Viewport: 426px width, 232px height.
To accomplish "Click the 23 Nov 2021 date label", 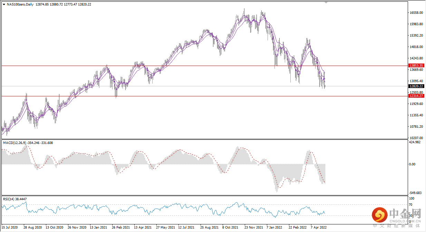I will [253, 228].
